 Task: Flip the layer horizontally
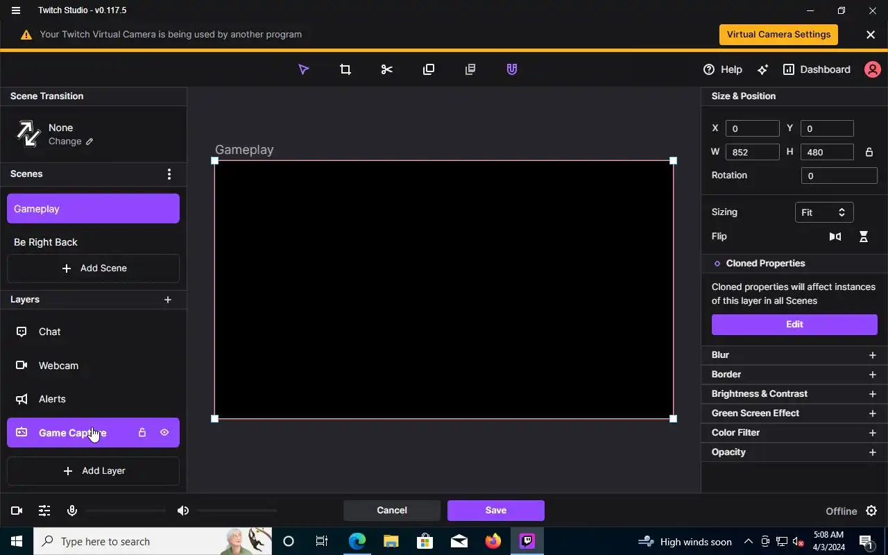(x=835, y=237)
